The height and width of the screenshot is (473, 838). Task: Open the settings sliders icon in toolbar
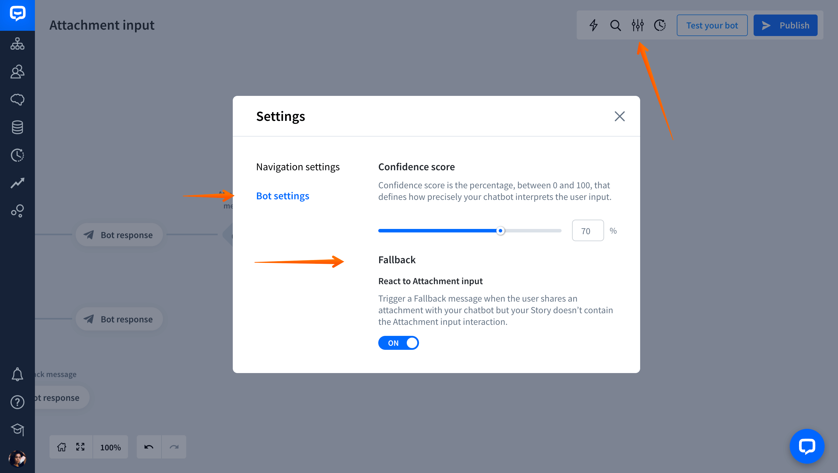(638, 25)
